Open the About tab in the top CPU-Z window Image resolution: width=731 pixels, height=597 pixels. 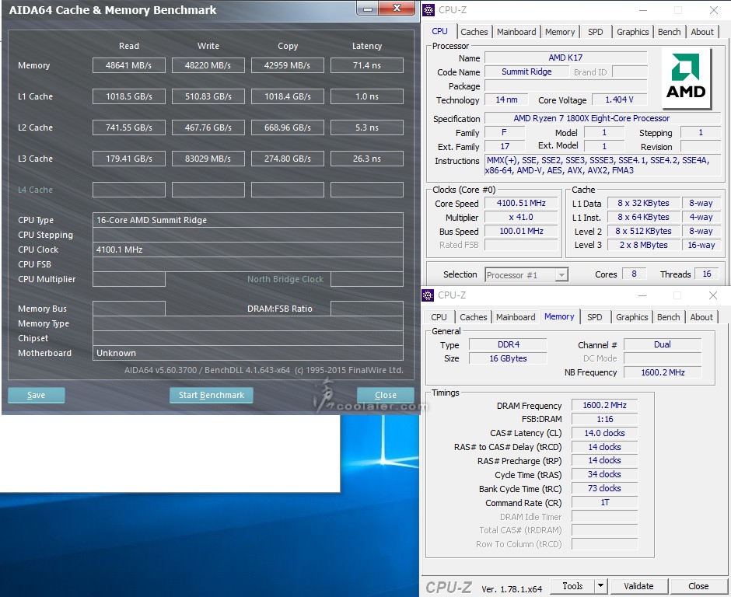tap(702, 32)
